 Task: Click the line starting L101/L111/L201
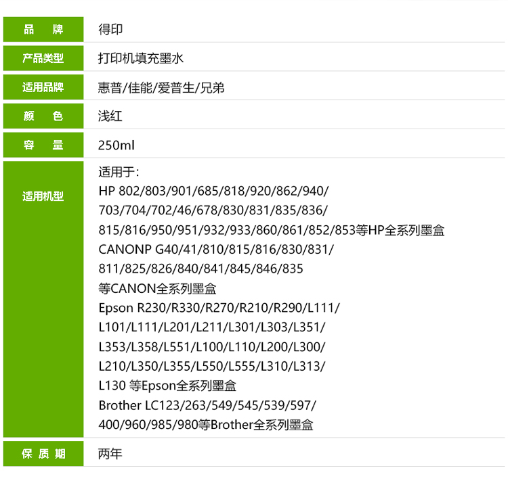212,327
